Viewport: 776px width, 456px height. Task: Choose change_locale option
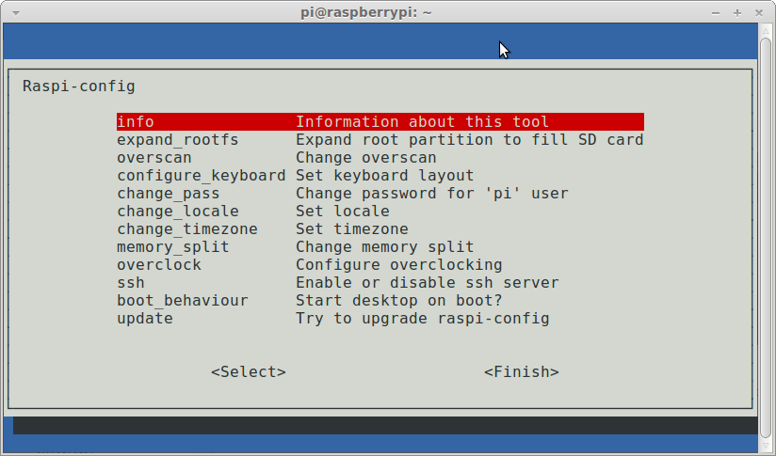point(178,211)
